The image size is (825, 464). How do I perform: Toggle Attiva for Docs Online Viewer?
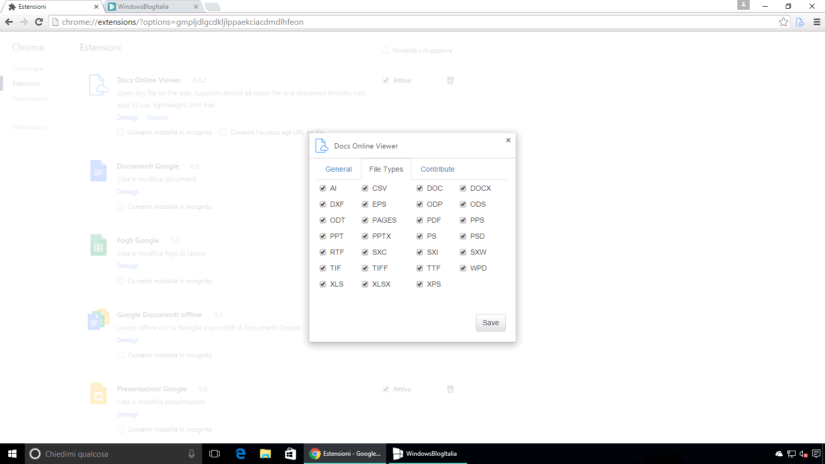386,80
